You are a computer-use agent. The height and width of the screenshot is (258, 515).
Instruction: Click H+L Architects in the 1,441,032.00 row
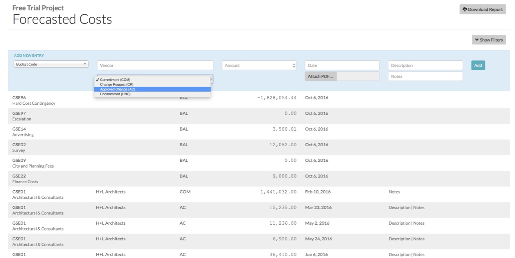[111, 192]
